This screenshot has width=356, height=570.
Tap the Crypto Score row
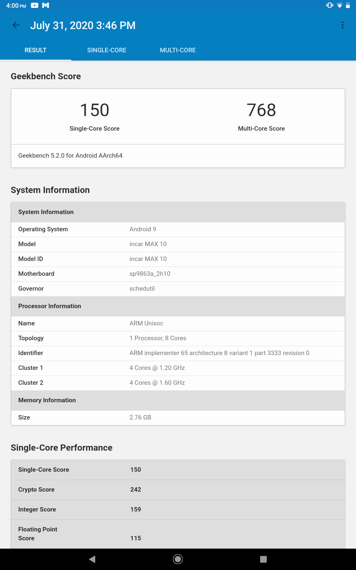pyautogui.click(x=178, y=490)
